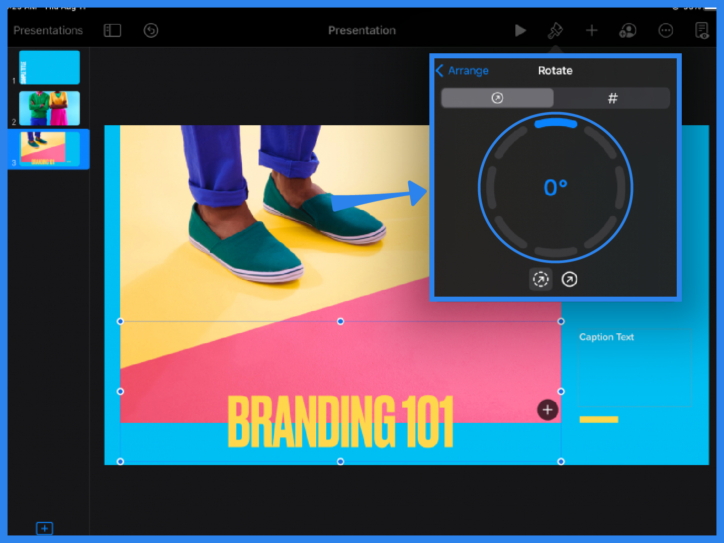
Task: Add a new slide with the plus button
Action: (45, 528)
